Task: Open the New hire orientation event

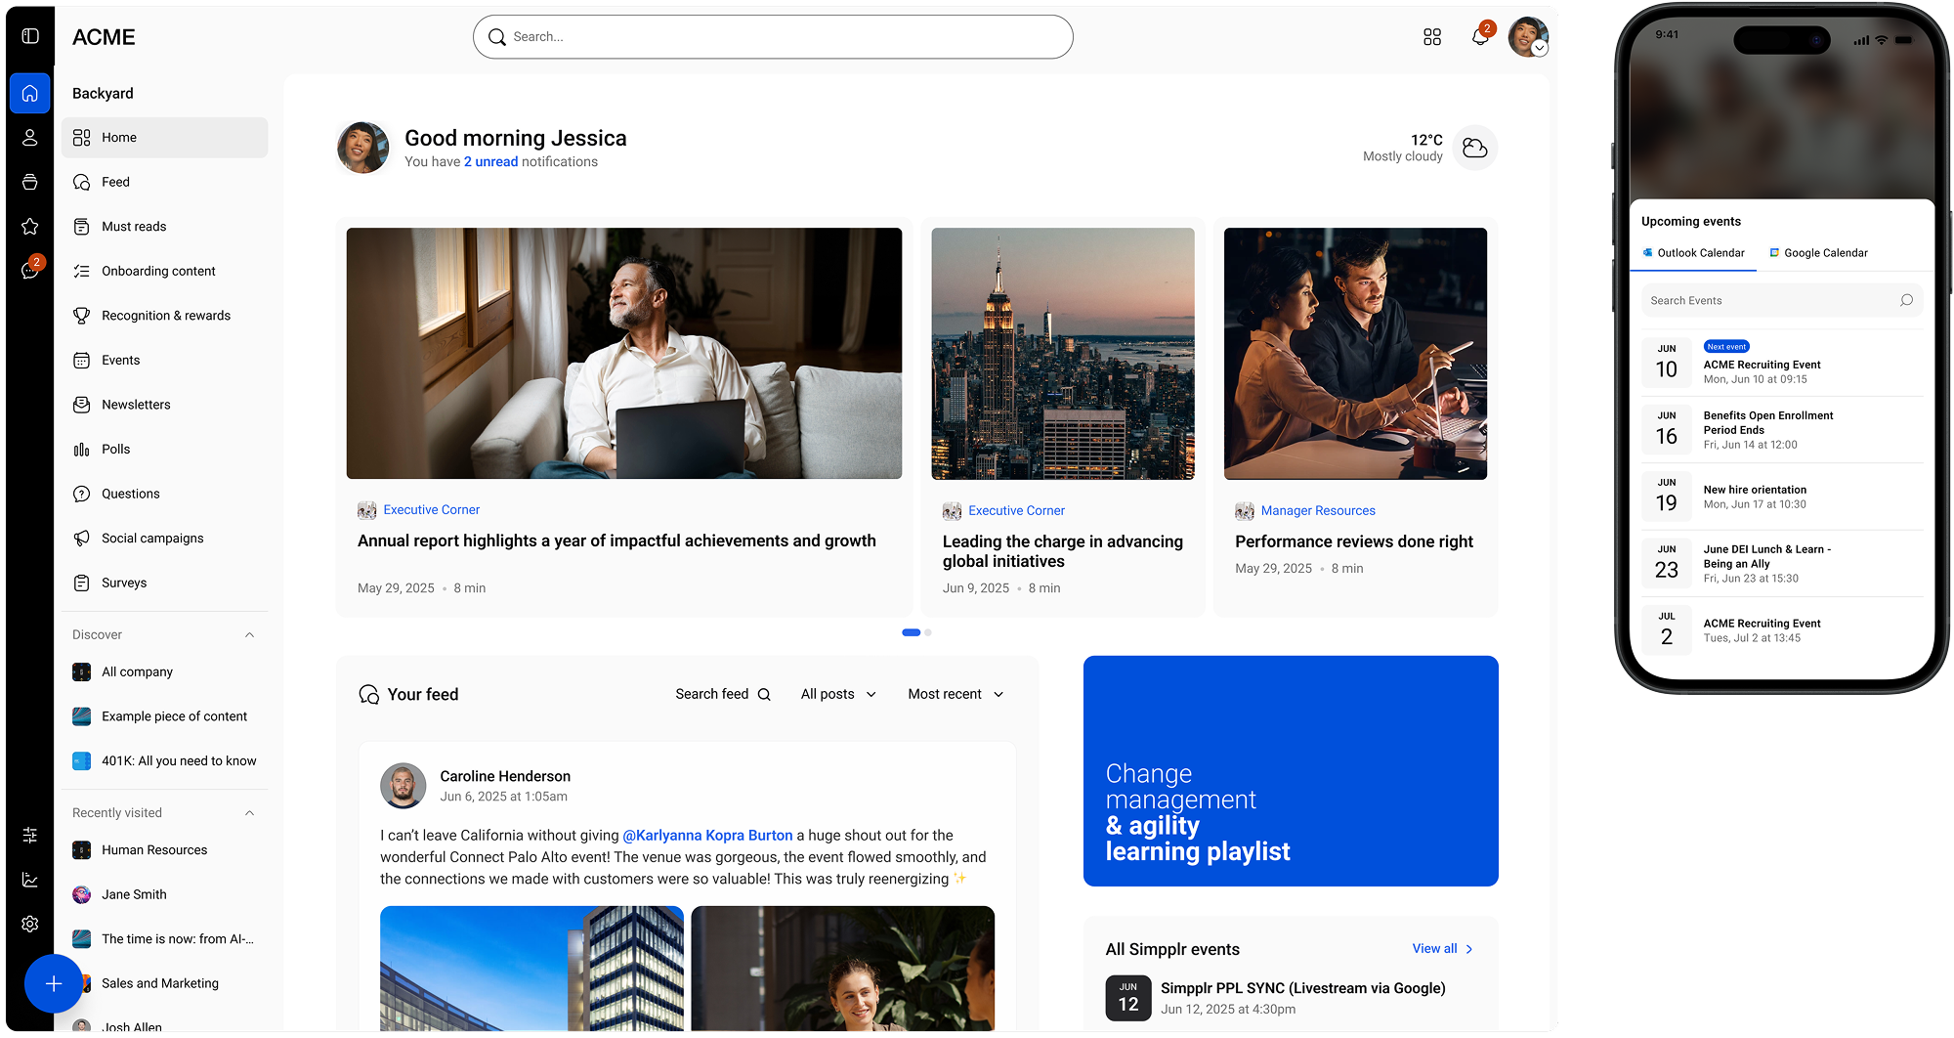Action: [x=1782, y=497]
